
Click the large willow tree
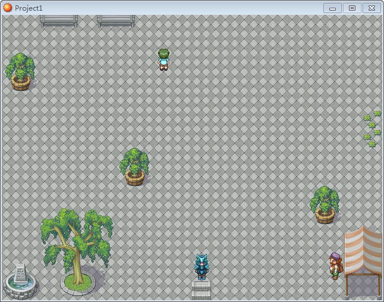pos(77,247)
